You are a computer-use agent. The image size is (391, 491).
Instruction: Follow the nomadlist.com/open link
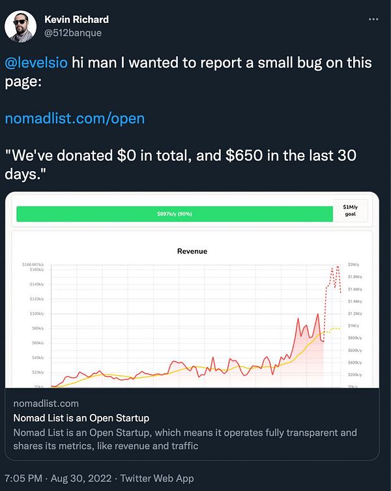[x=74, y=119]
